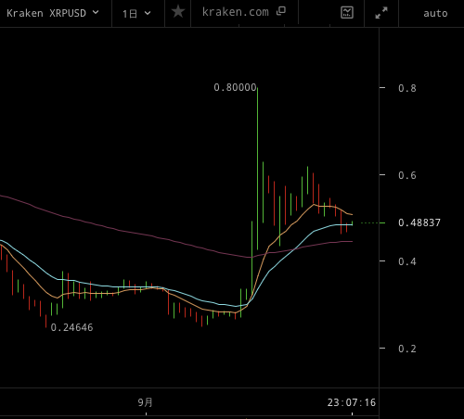The width and height of the screenshot is (464, 419).
Task: Open the kraken.com link
Action: click(x=236, y=12)
